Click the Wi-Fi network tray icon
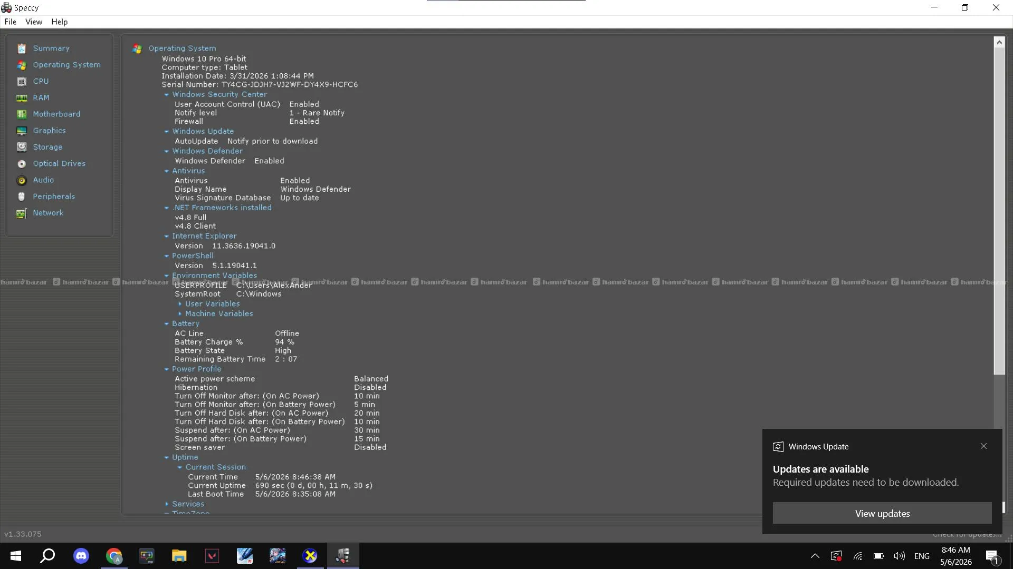The width and height of the screenshot is (1013, 569). pos(858,556)
